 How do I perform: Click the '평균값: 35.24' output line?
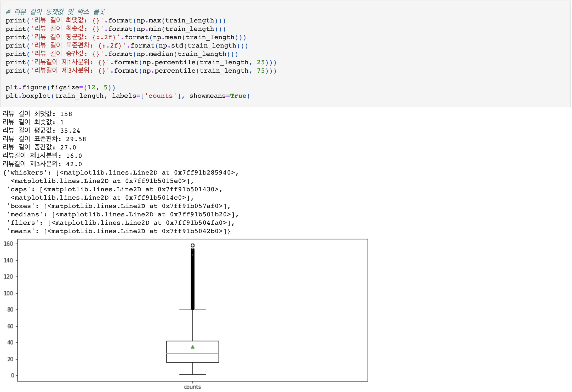pos(41,131)
